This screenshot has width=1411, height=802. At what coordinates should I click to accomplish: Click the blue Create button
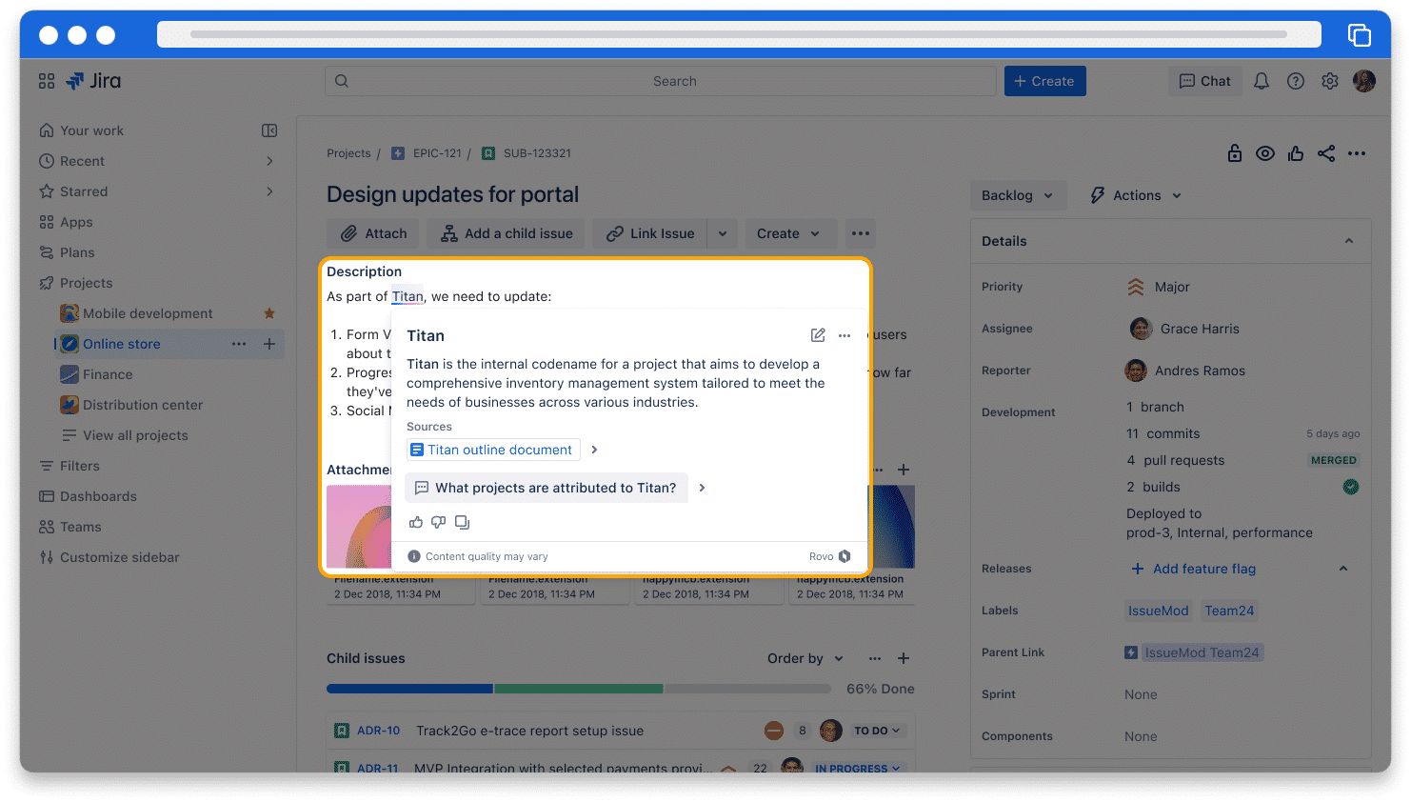tap(1044, 81)
